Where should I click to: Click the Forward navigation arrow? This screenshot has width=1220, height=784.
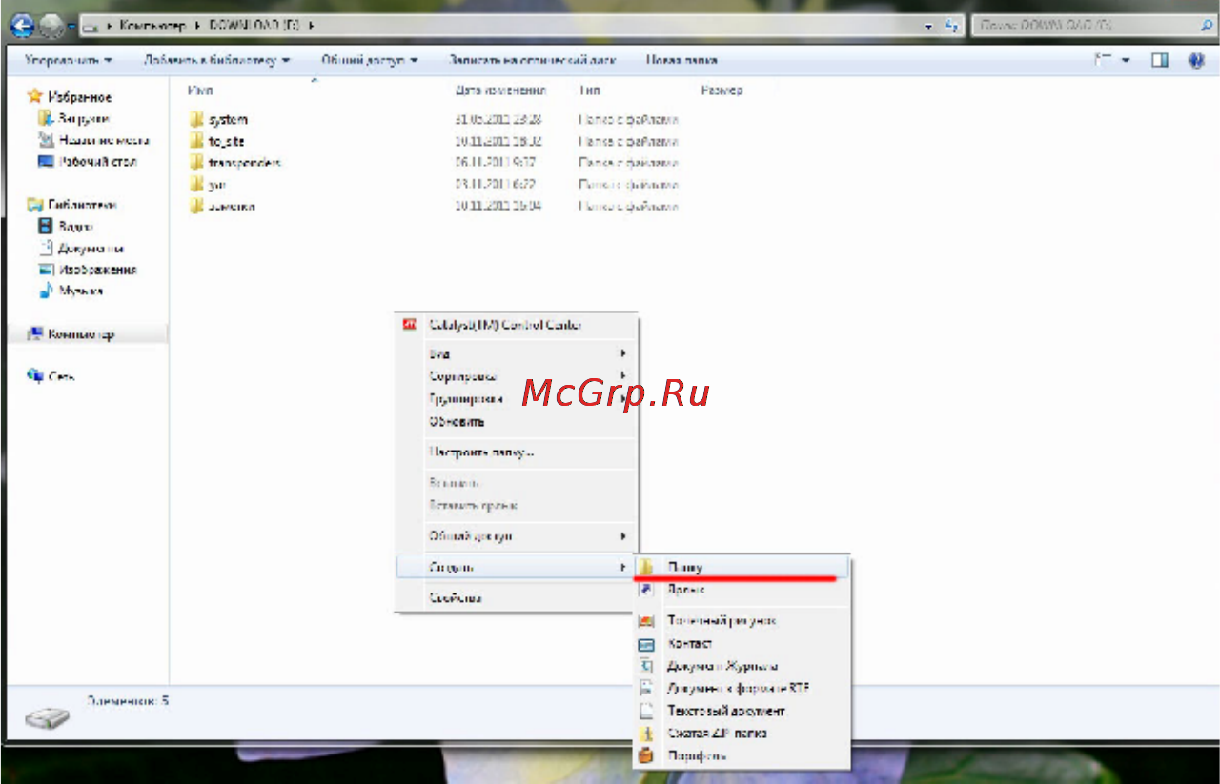[51, 26]
